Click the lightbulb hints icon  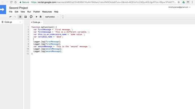tap(63, 17)
